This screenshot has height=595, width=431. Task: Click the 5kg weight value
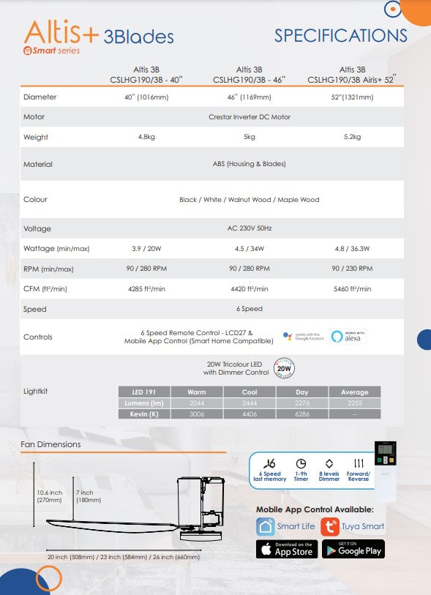[250, 137]
